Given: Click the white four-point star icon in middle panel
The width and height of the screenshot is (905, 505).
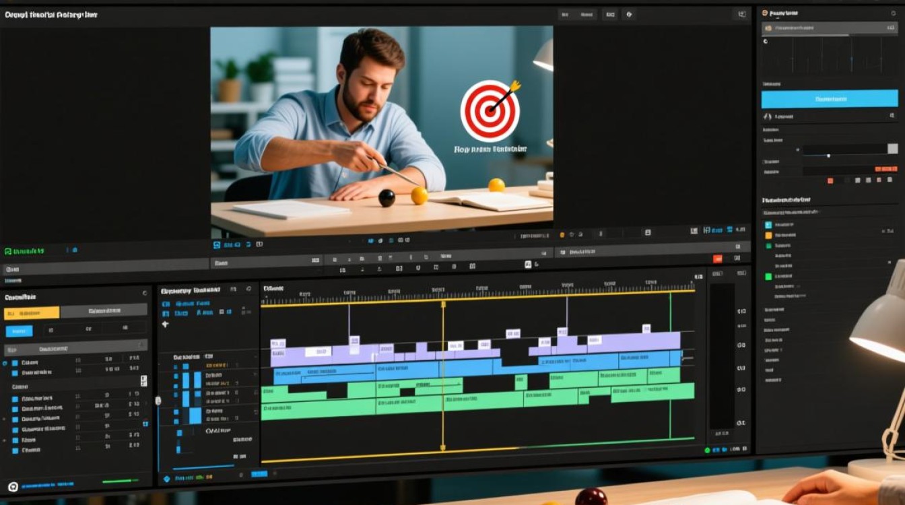Looking at the screenshot, I should pos(166,325).
